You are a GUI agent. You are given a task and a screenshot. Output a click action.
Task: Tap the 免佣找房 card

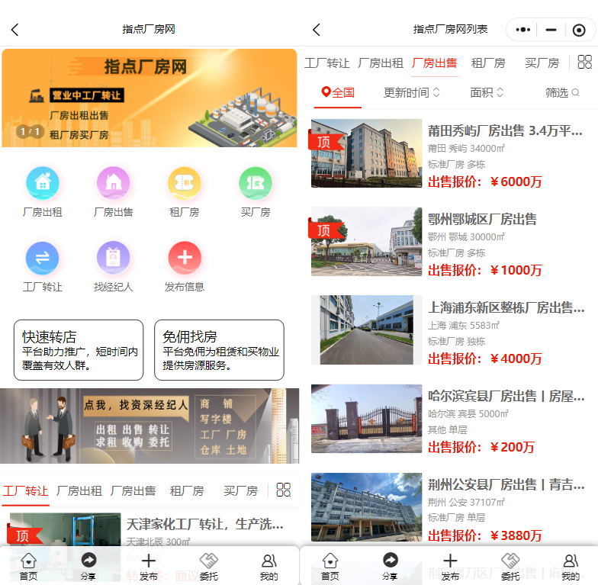[219, 350]
